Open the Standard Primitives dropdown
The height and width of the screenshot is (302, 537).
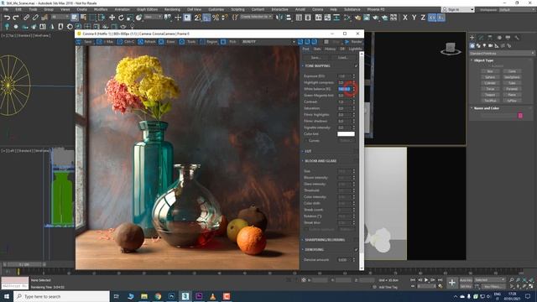coord(502,54)
